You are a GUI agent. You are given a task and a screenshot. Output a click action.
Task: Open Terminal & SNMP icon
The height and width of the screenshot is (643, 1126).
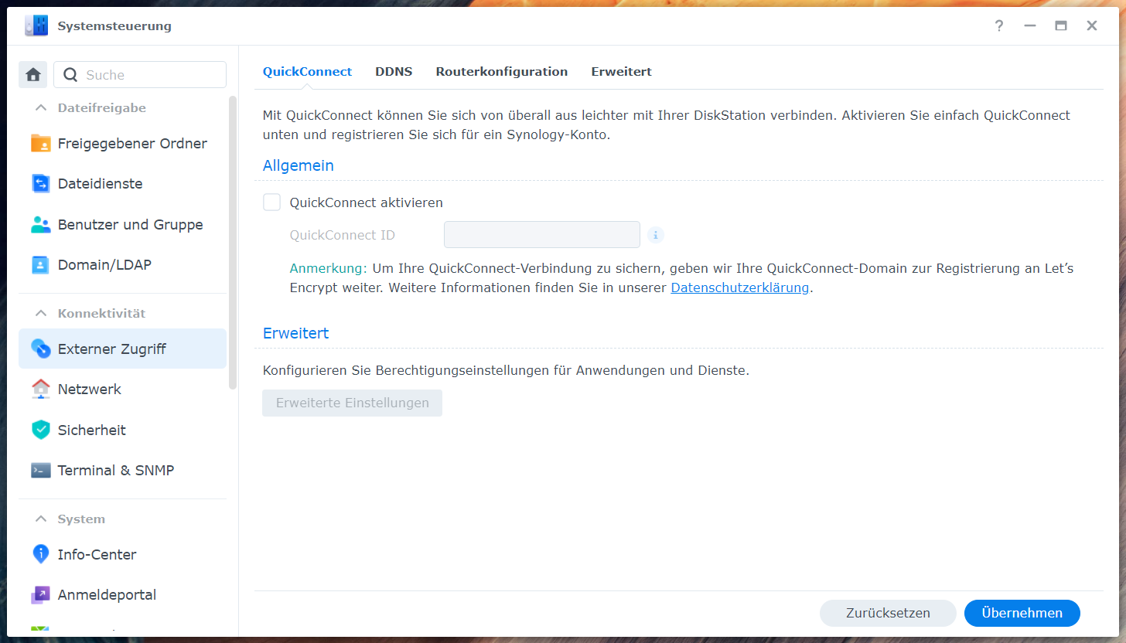40,471
